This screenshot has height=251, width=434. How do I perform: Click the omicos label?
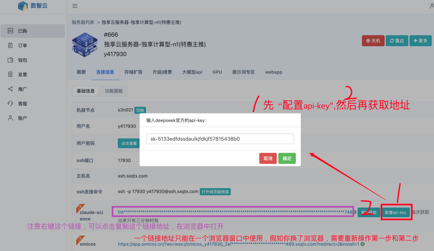(x=88, y=244)
